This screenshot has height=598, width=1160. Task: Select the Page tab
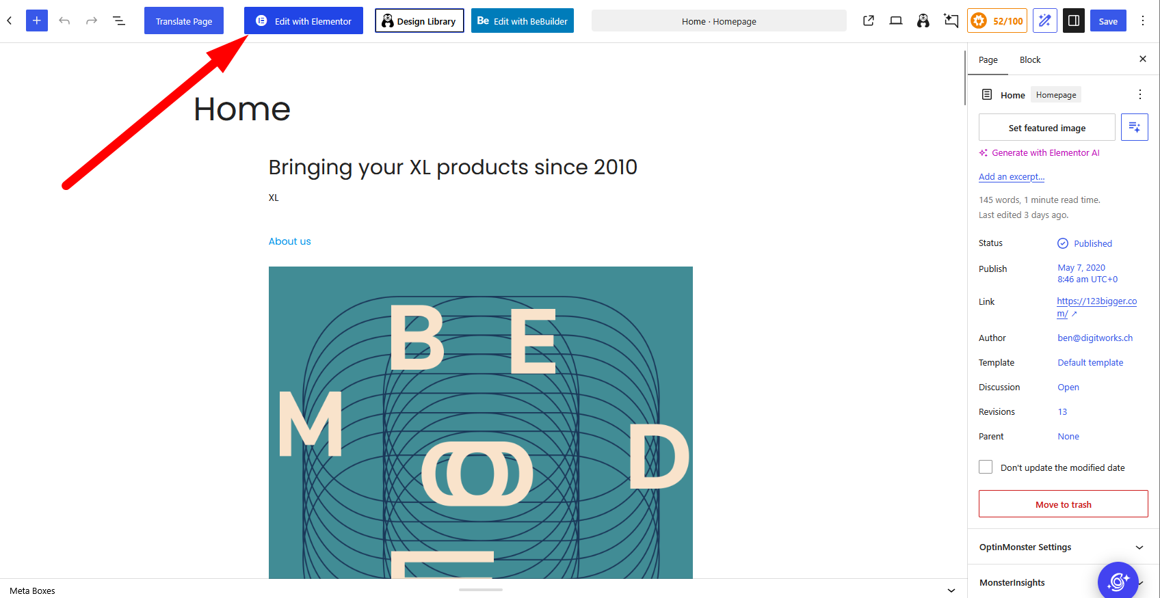pyautogui.click(x=988, y=59)
